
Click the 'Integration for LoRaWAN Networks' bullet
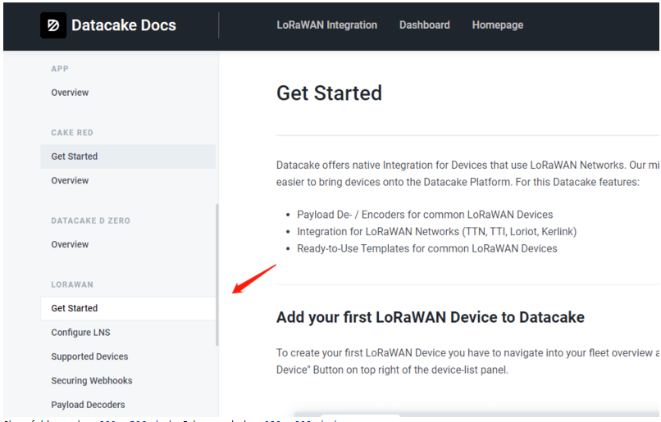(437, 232)
